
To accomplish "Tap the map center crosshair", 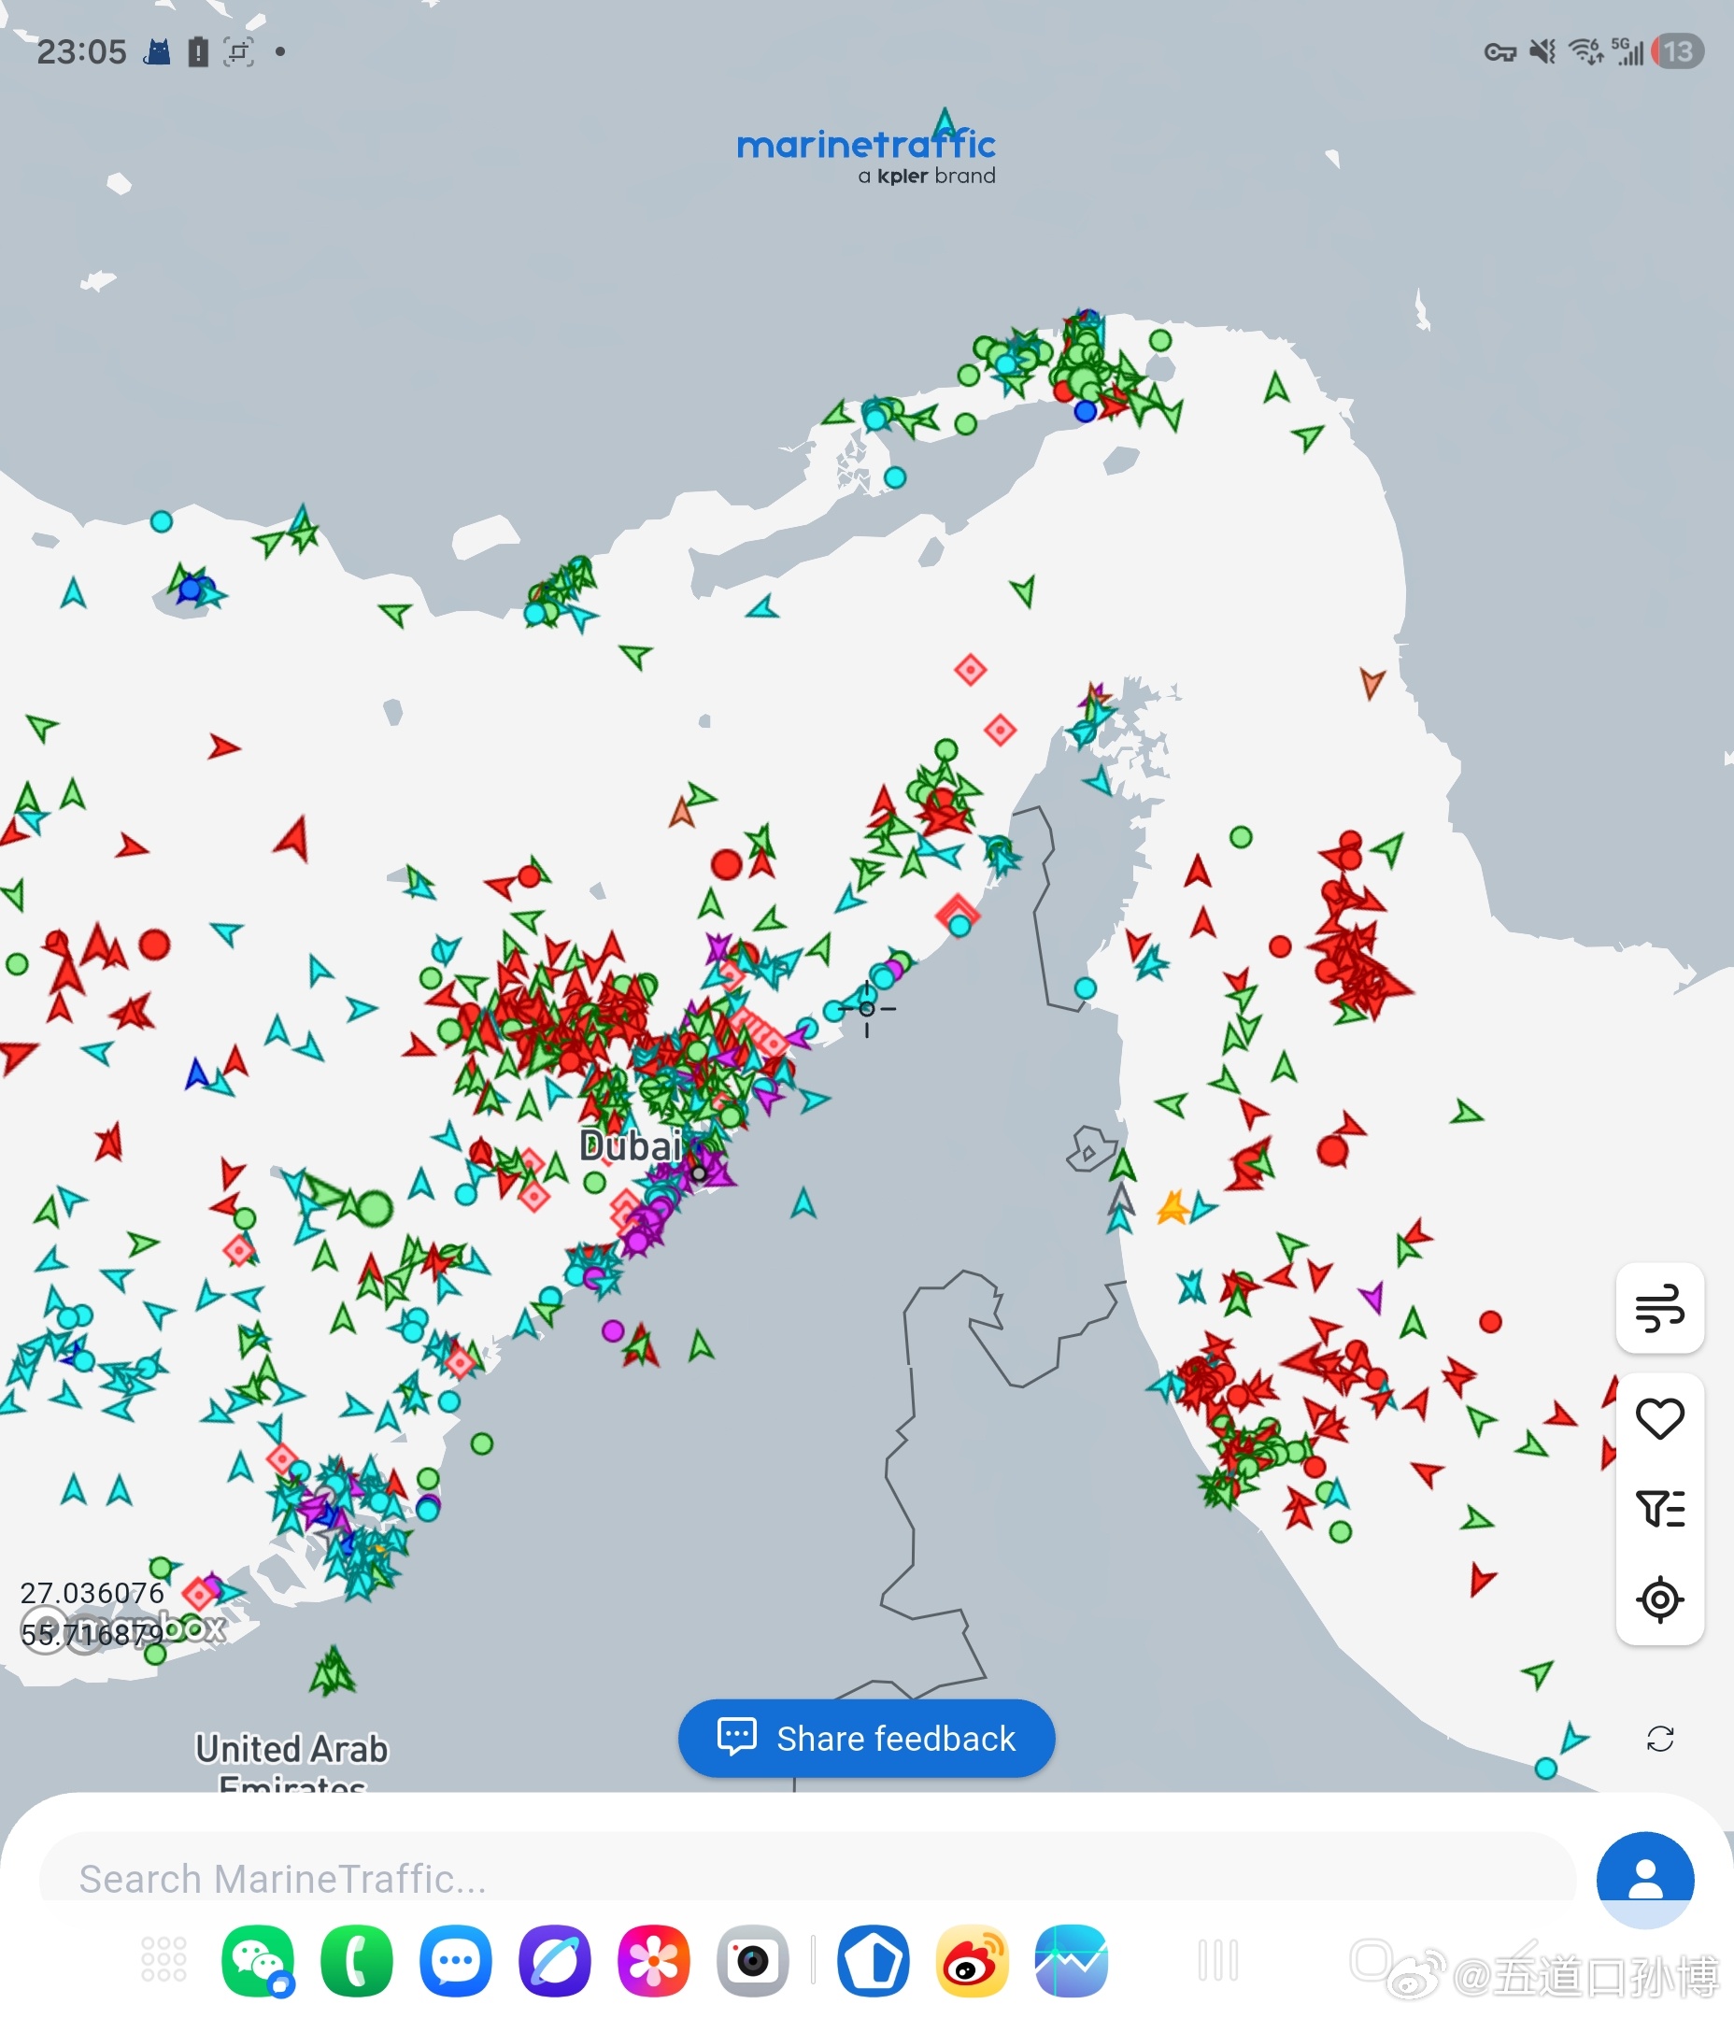I will pos(866,1008).
